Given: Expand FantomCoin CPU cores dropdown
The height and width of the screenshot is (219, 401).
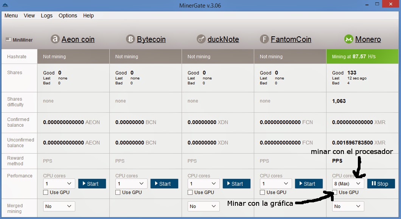Looking at the screenshot, I should point(276,184).
